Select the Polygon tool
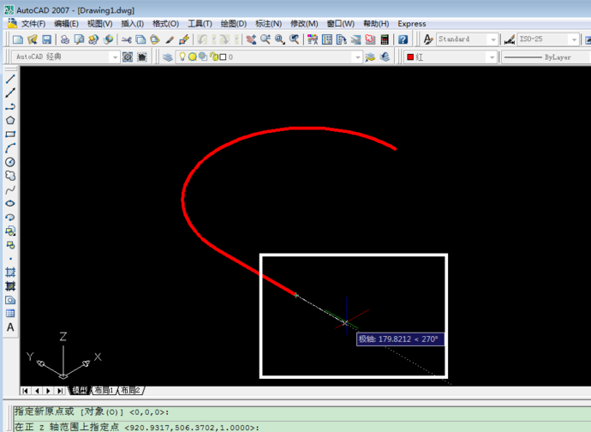The height and width of the screenshot is (432, 591). click(x=10, y=120)
